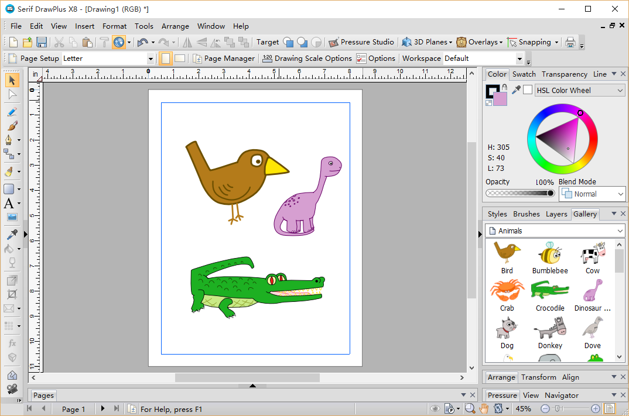
Task: Select the Pencil drawing tool
Action: pos(12,111)
